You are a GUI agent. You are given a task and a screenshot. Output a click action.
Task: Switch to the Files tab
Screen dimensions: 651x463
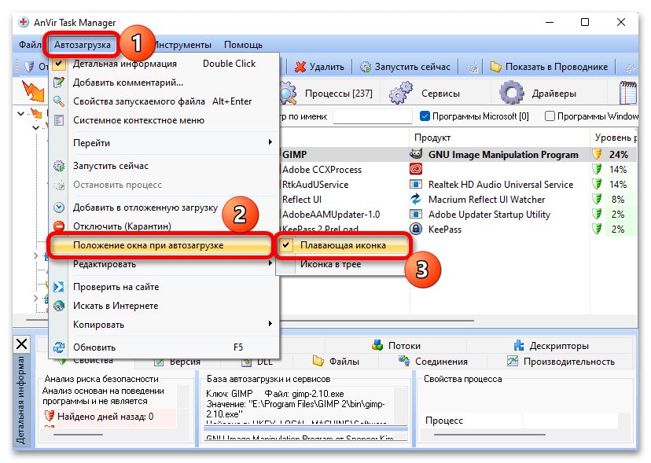pyautogui.click(x=337, y=362)
